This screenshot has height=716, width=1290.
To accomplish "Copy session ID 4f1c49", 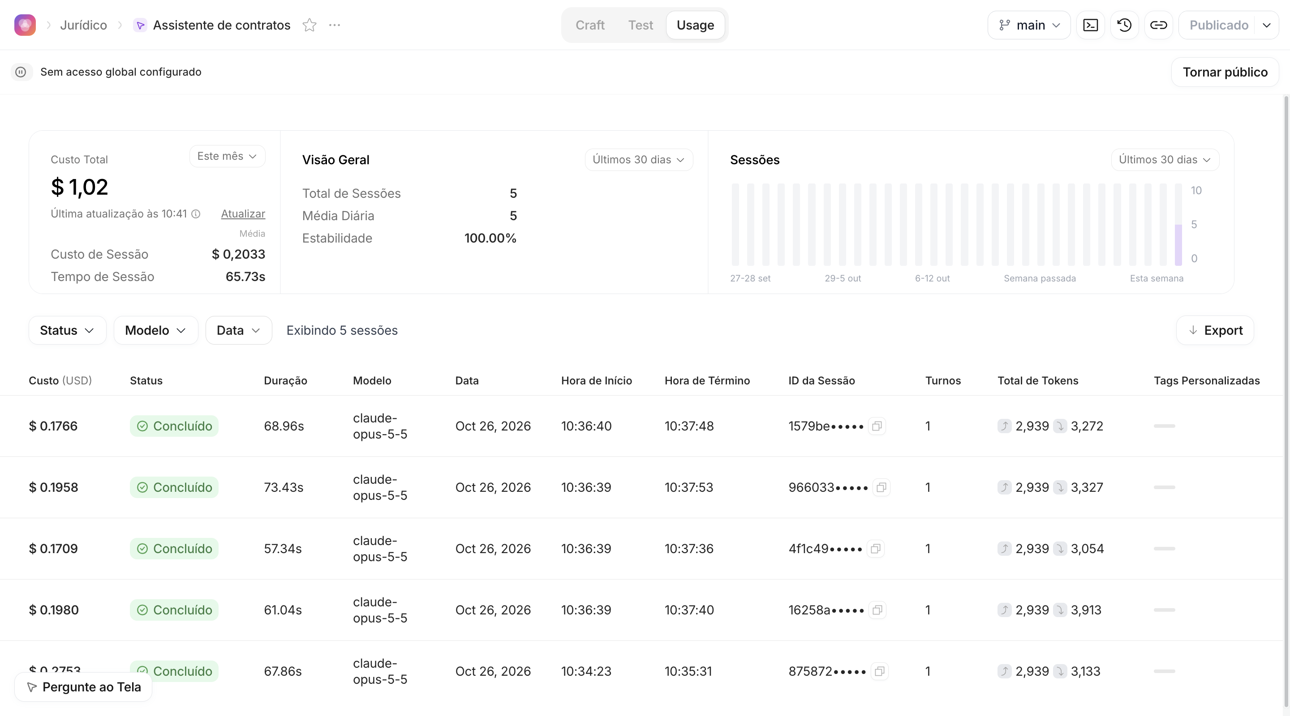I will (x=875, y=549).
